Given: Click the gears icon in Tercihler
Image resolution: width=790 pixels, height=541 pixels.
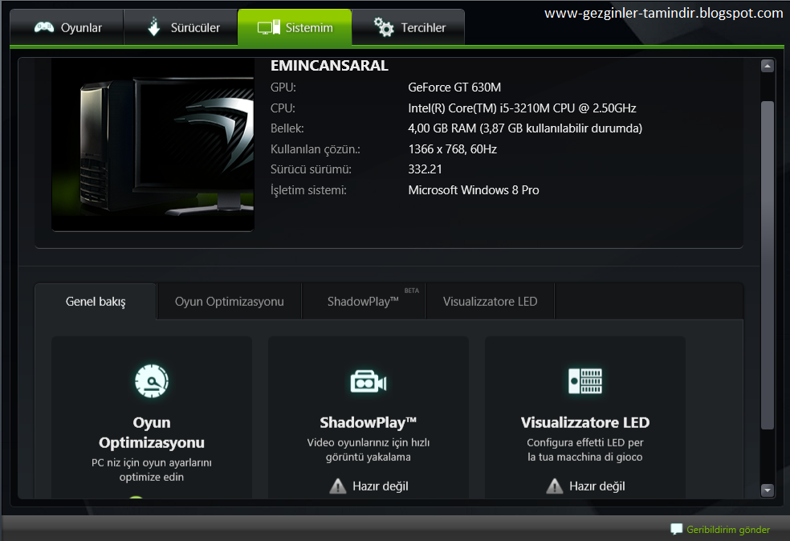Looking at the screenshot, I should pyautogui.click(x=384, y=26).
